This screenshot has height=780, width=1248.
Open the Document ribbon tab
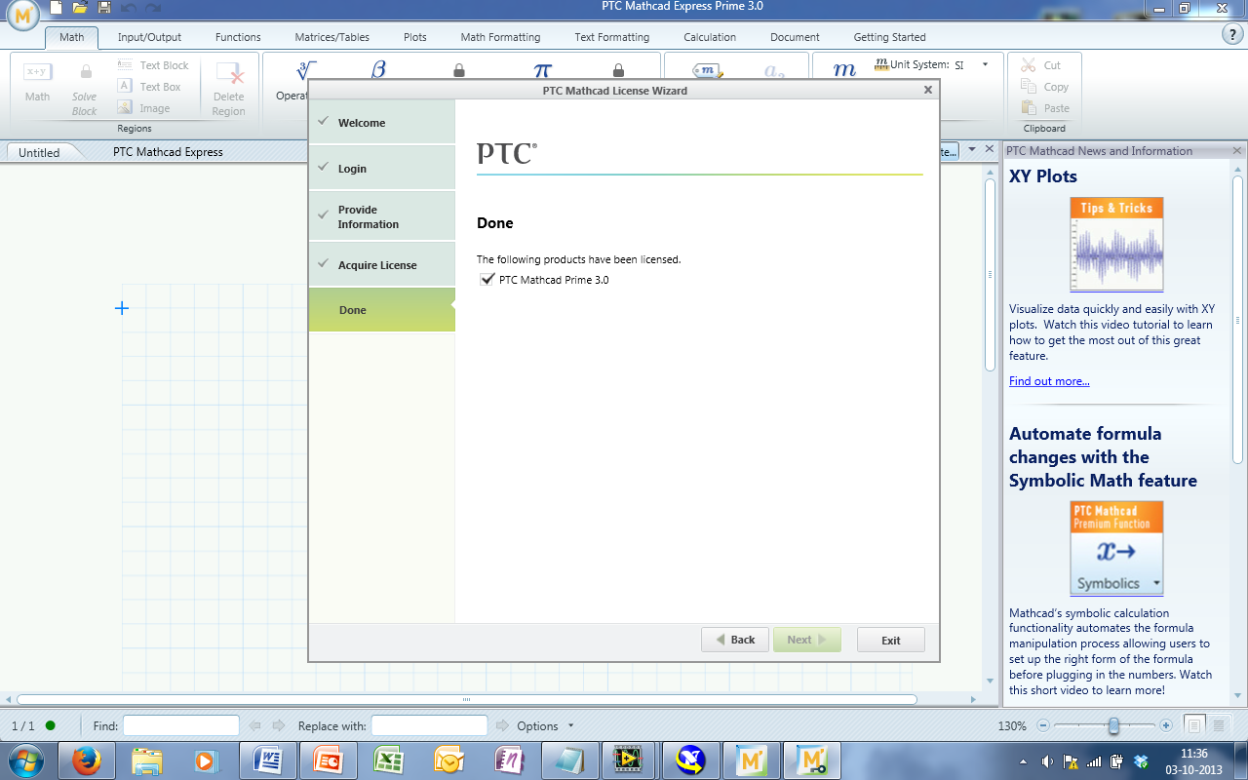click(795, 37)
